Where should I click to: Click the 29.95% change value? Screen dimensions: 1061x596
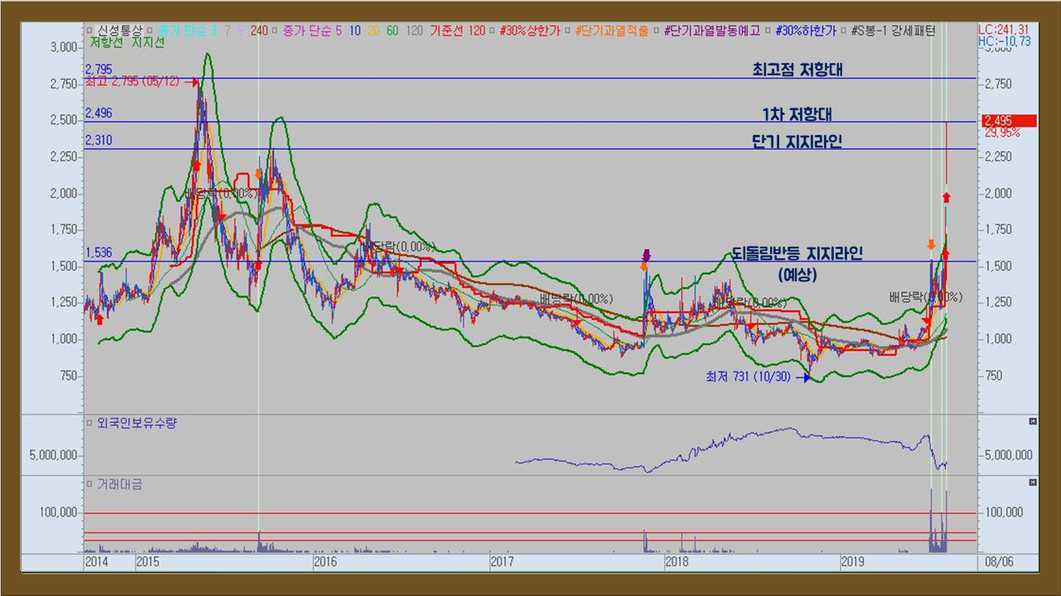[1002, 132]
